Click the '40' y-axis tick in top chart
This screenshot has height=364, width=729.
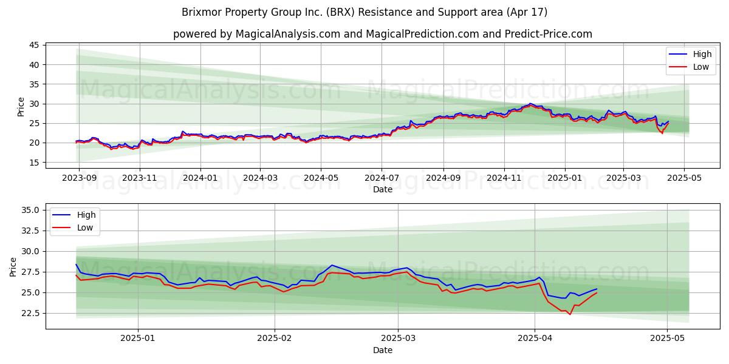pyautogui.click(x=34, y=65)
